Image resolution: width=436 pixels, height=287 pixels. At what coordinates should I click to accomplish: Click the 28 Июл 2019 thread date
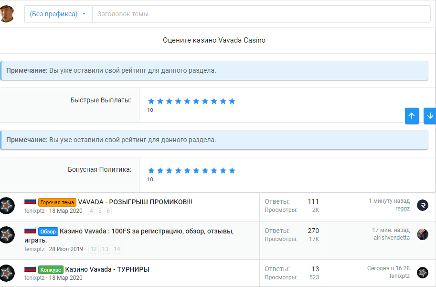point(66,249)
